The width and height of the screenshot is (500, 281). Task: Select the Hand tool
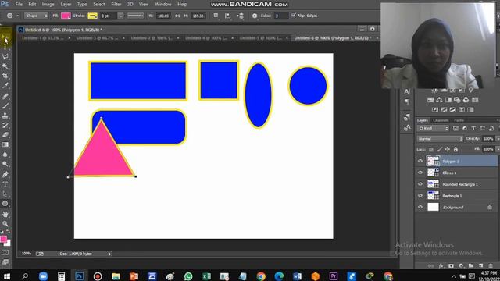[5, 214]
